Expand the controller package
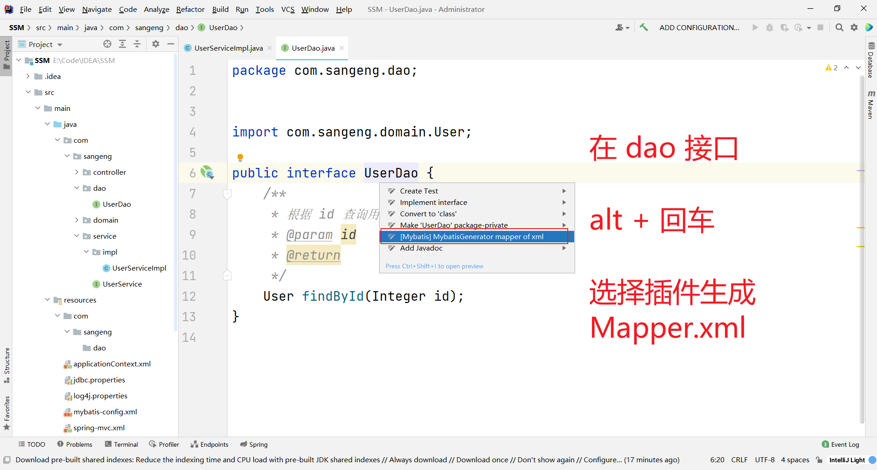This screenshot has height=470, width=877. pyautogui.click(x=77, y=172)
